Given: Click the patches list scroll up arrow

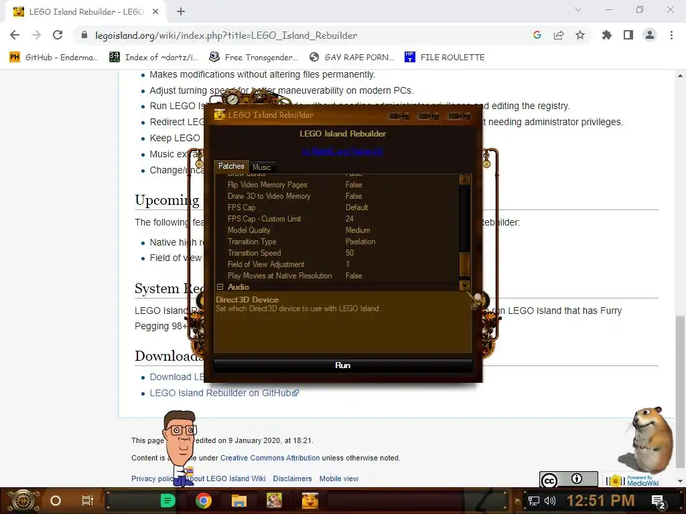Looking at the screenshot, I should 465,179.
